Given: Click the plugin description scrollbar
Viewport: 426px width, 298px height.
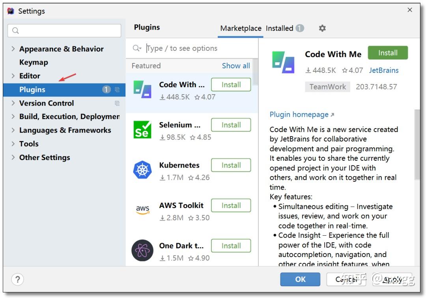Looking at the screenshot, I should coord(417,146).
